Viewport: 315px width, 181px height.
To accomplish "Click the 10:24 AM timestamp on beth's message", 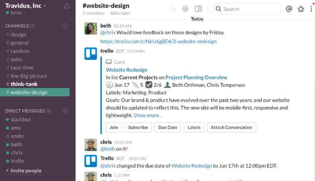I will (123, 26).
